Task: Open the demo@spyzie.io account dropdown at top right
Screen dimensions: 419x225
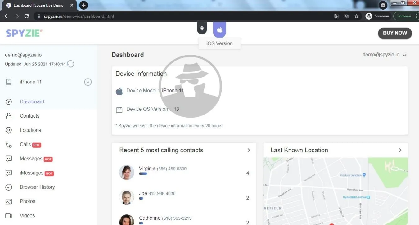Action: point(385,55)
